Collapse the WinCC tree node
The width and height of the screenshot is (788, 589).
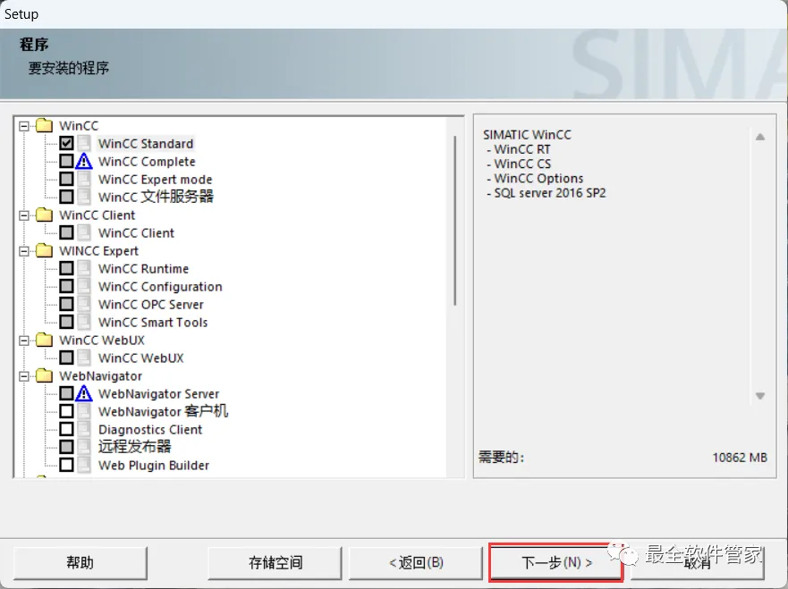click(x=23, y=126)
